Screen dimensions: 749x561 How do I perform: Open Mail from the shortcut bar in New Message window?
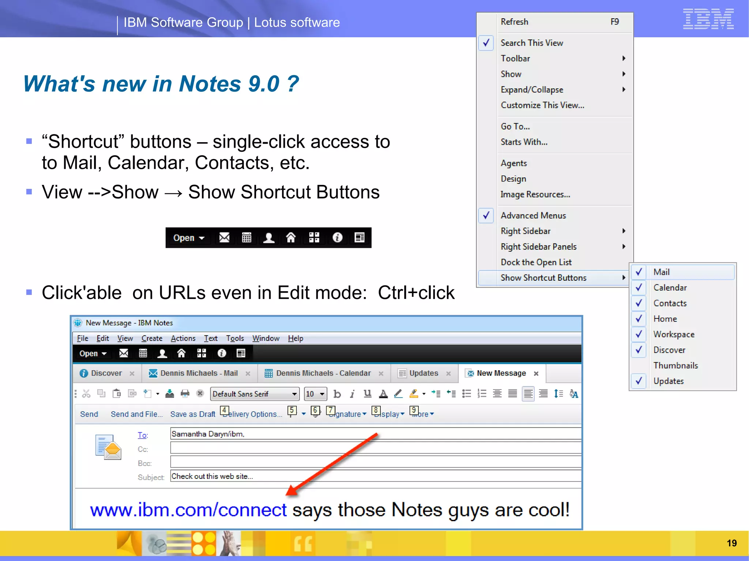tap(124, 353)
